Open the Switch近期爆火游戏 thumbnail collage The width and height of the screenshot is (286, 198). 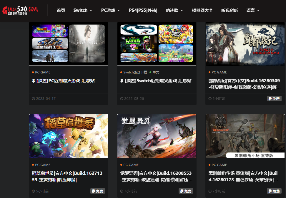pos(157,44)
